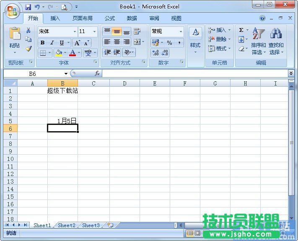Select cell B5 containing 1月5日
This screenshot has height=241, width=298.
[62, 121]
